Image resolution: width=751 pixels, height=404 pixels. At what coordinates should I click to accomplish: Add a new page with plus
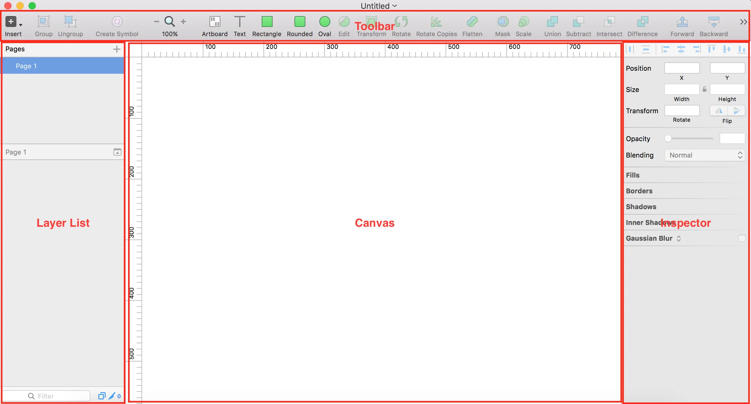tap(117, 49)
